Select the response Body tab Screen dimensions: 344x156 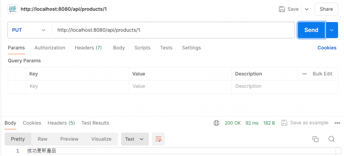coord(10,123)
